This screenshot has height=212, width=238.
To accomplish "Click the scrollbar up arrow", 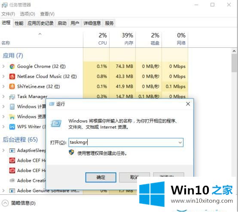I will (x=234, y=51).
